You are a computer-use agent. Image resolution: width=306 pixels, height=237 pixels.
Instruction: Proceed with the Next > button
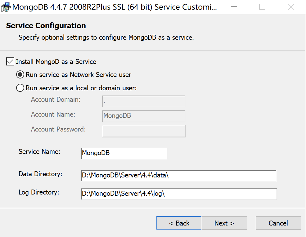(224, 223)
